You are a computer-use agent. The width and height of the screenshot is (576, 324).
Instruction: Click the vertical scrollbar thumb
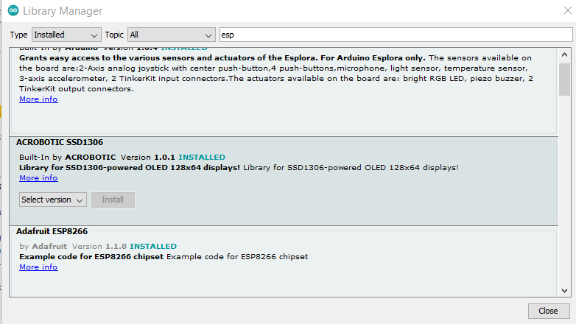pyautogui.click(x=565, y=80)
